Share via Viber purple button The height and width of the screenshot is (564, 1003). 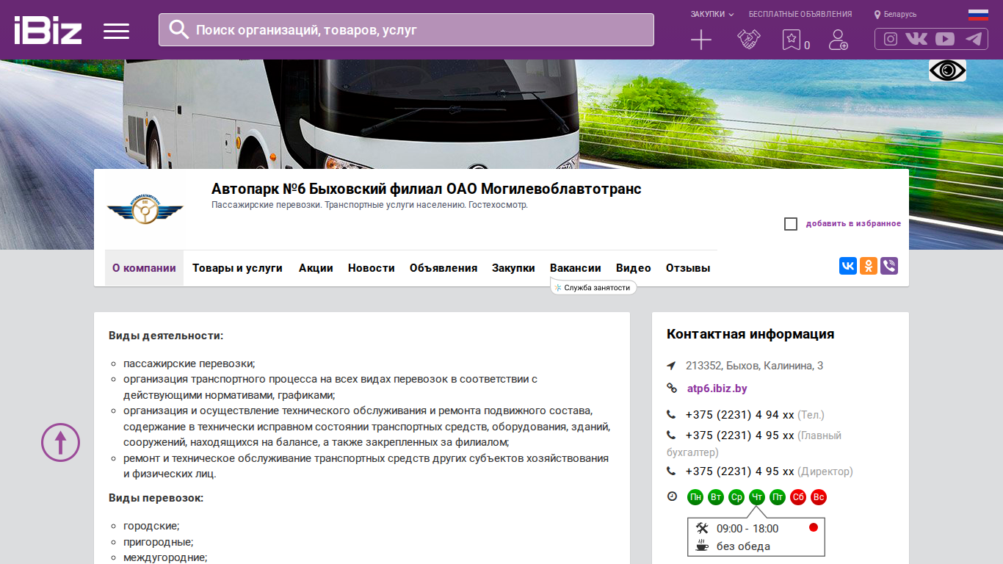click(889, 266)
